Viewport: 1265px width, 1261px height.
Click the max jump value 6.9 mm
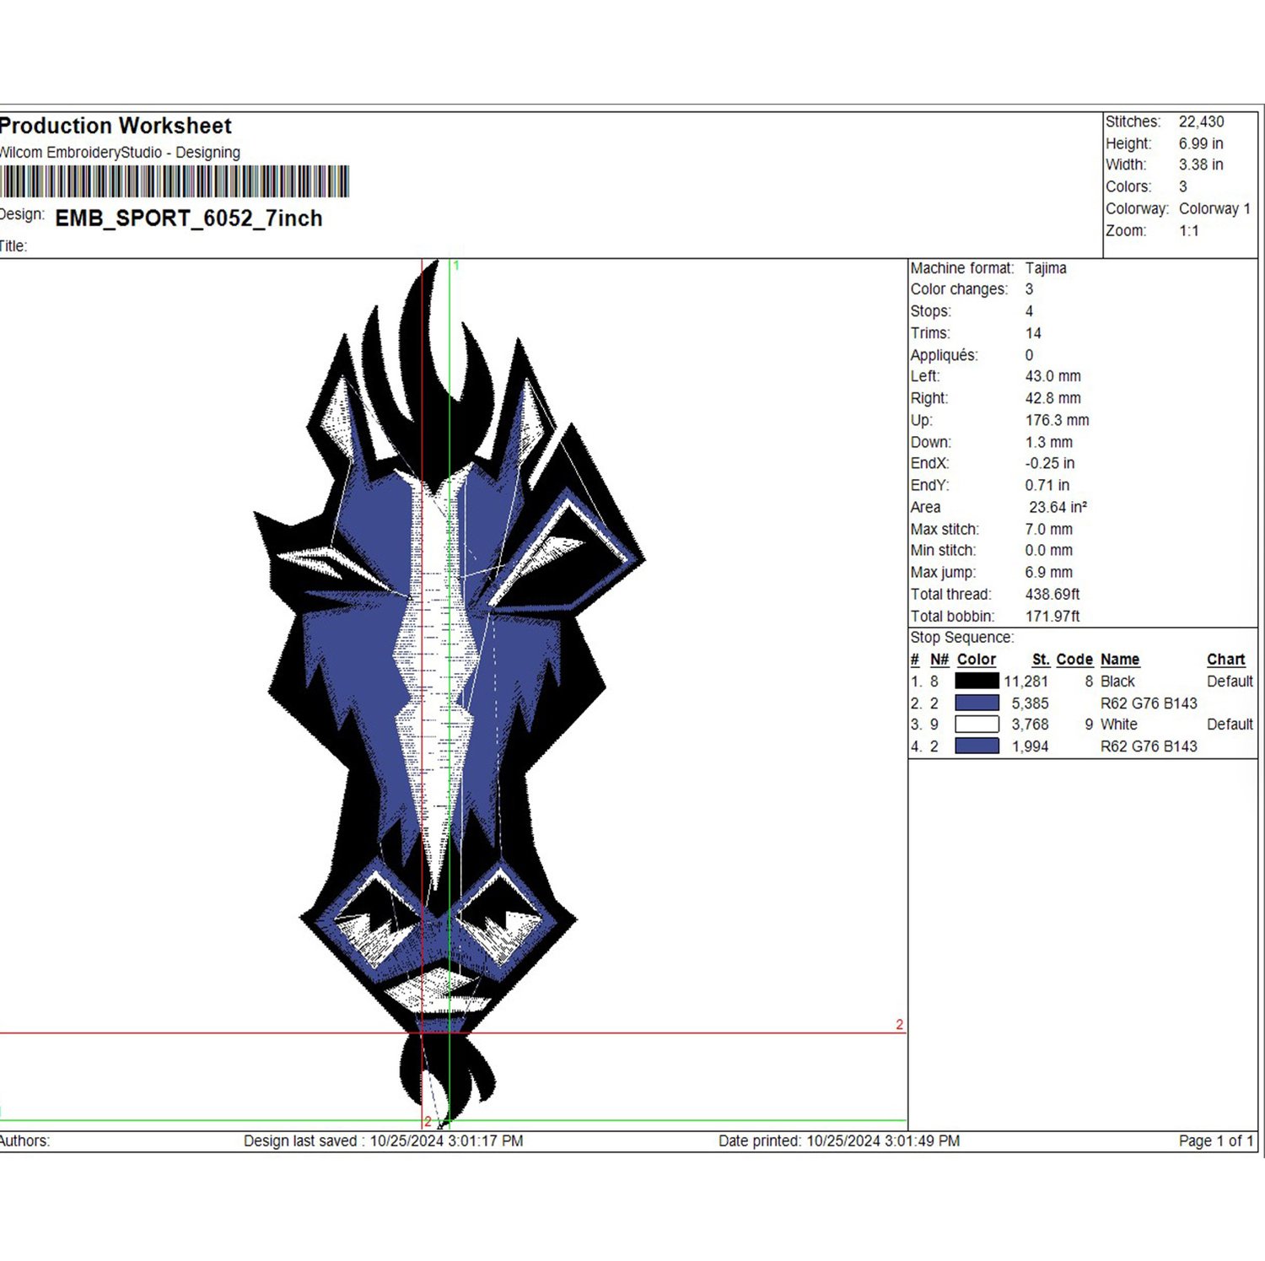[x=1048, y=572]
